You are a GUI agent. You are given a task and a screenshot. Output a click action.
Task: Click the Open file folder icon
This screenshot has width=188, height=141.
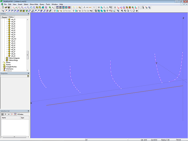(5, 7)
